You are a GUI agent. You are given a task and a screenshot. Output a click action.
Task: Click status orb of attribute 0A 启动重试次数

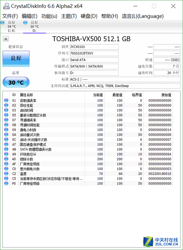(6, 135)
